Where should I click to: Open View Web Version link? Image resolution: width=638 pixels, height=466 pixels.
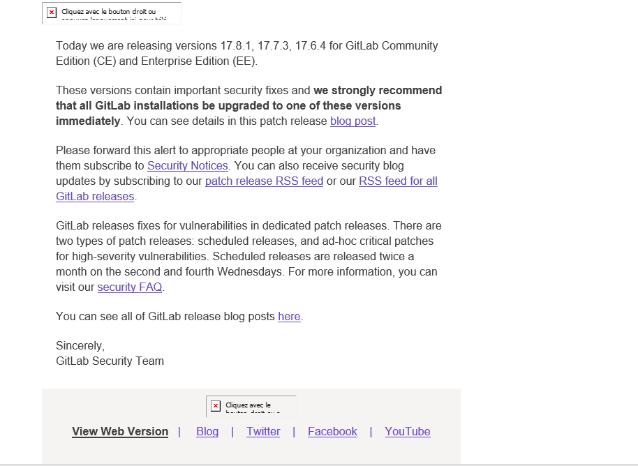pyautogui.click(x=120, y=432)
